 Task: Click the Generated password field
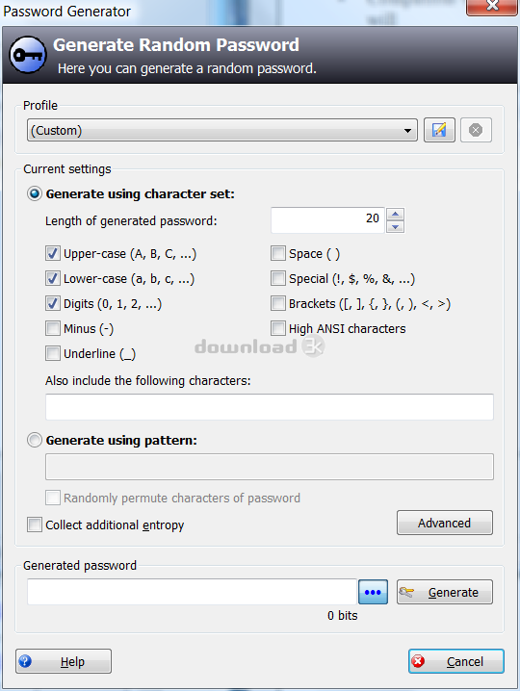[x=192, y=592]
